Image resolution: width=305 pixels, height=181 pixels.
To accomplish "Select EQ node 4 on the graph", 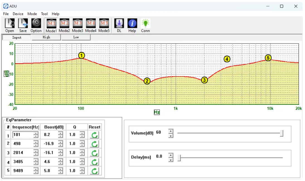I will 227,59.
